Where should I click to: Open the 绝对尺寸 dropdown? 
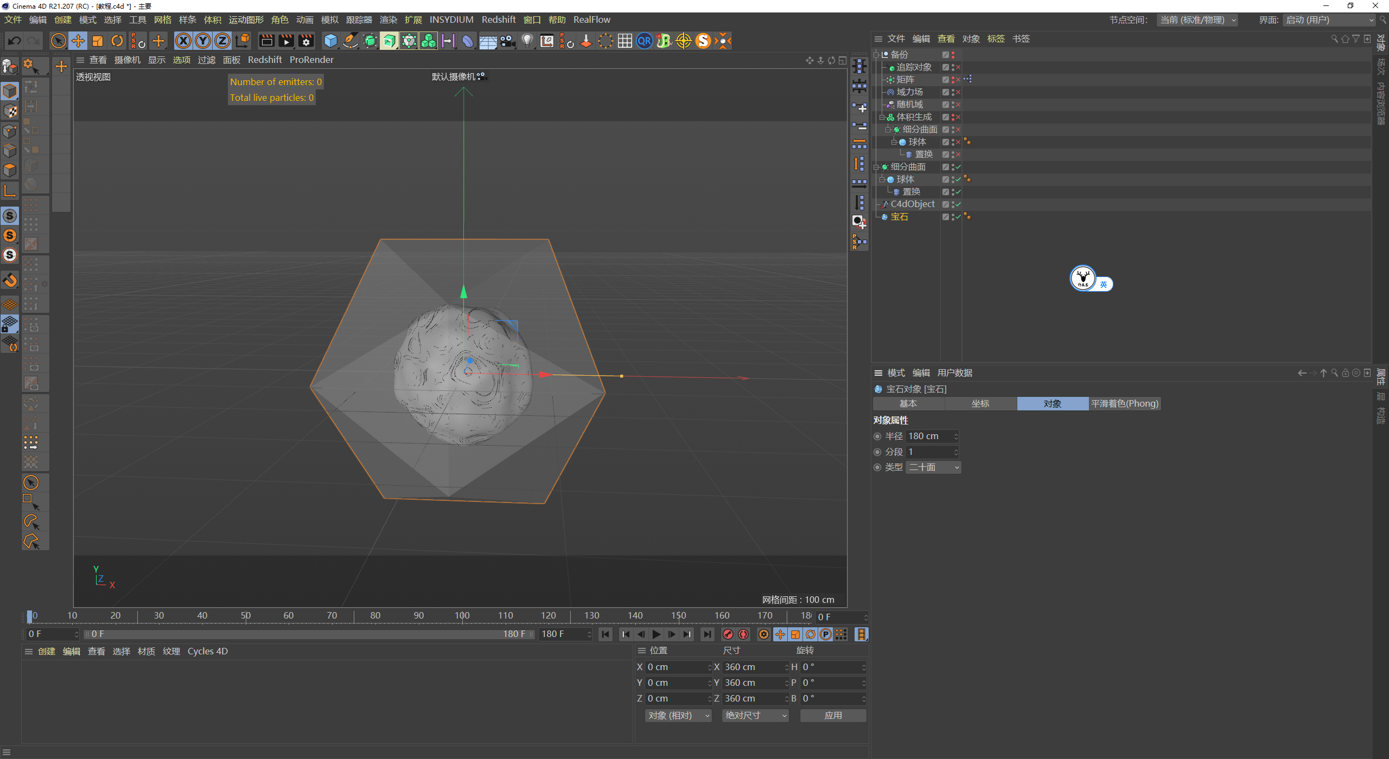pyautogui.click(x=755, y=716)
